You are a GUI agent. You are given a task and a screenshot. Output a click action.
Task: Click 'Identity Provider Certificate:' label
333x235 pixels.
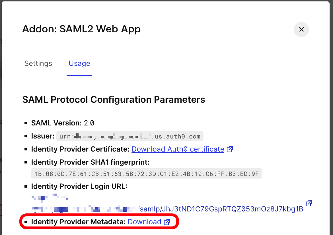tap(81, 149)
